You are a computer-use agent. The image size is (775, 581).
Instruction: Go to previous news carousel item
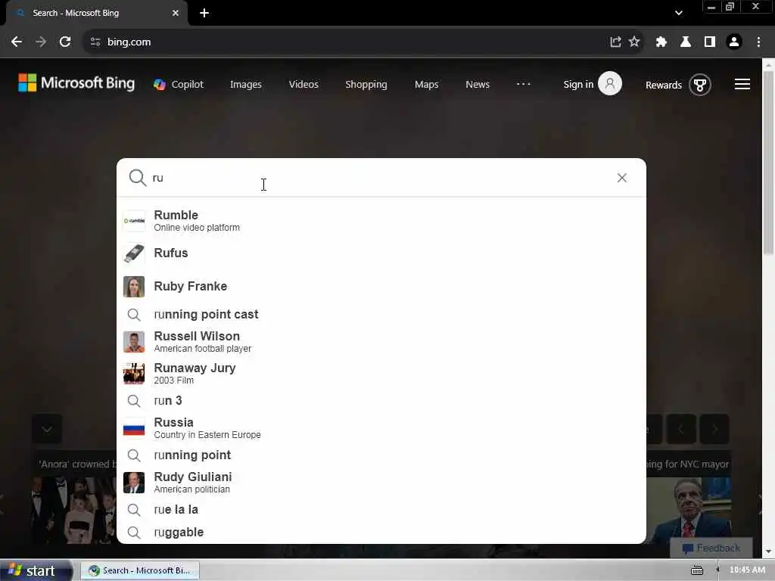[680, 429]
